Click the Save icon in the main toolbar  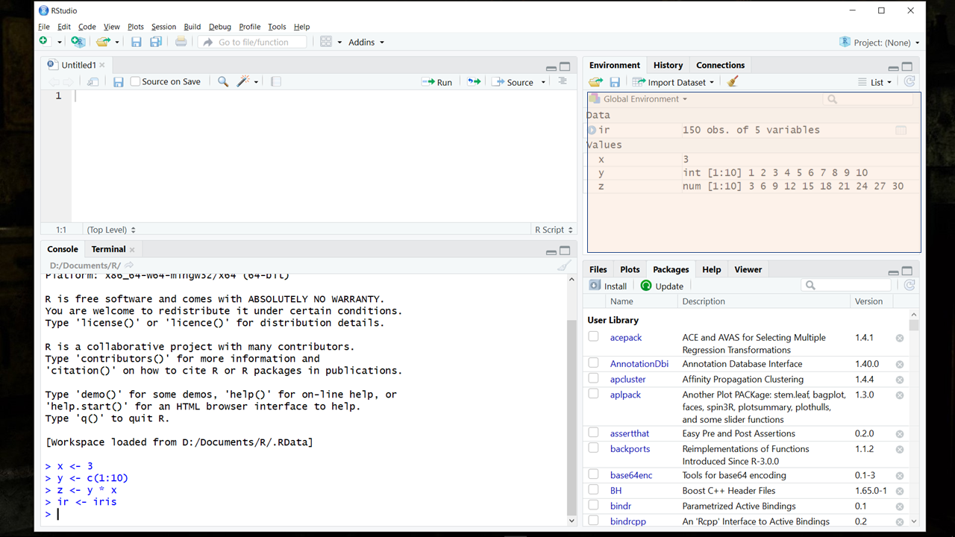[x=136, y=42]
